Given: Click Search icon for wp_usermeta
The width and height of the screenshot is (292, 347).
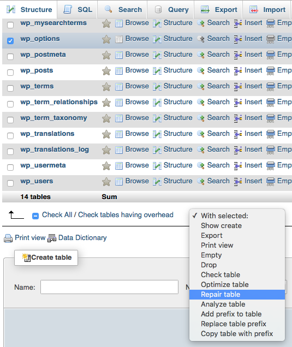Looking at the screenshot, I should 201,166.
